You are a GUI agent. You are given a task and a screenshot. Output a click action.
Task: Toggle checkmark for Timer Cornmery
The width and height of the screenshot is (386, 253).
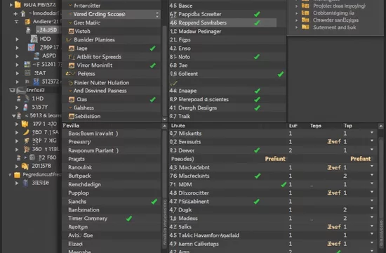[129, 219]
